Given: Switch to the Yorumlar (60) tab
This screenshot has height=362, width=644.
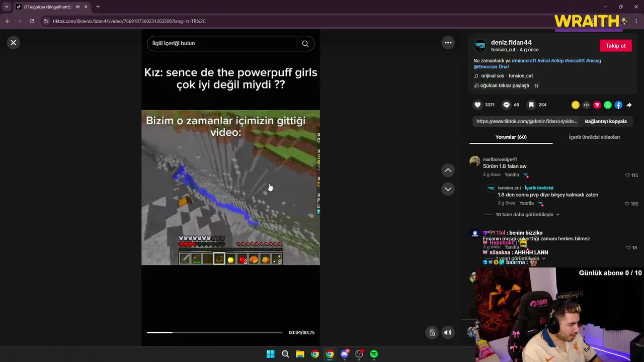Looking at the screenshot, I should click(x=511, y=137).
